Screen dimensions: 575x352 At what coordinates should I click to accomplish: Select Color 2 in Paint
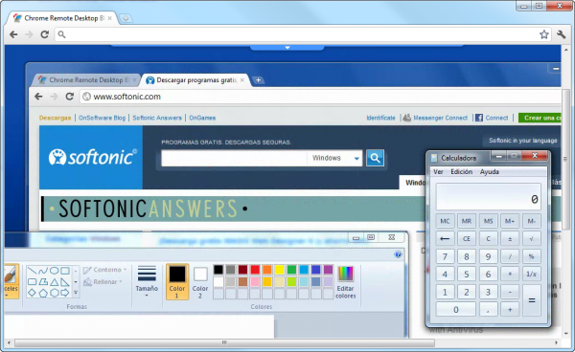tap(200, 281)
